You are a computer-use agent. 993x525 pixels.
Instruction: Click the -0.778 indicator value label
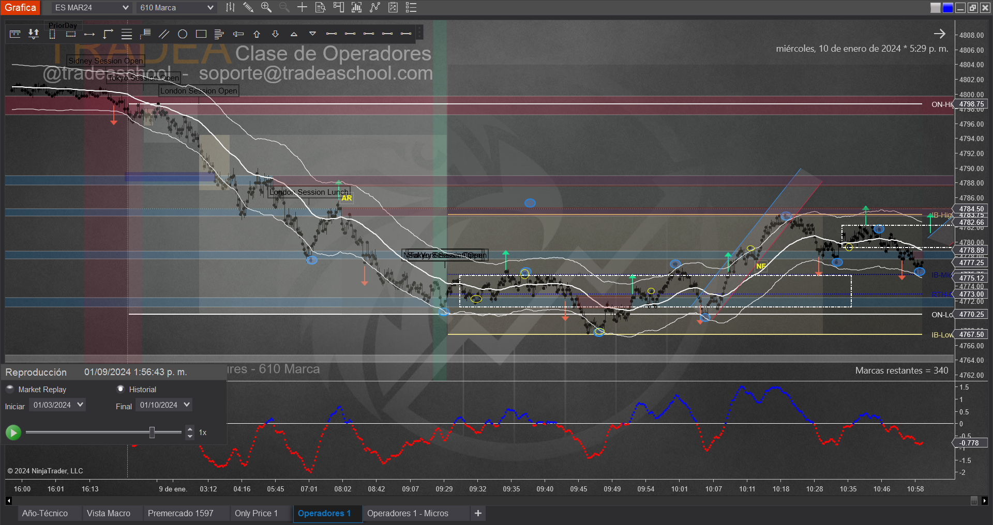pyautogui.click(x=970, y=443)
